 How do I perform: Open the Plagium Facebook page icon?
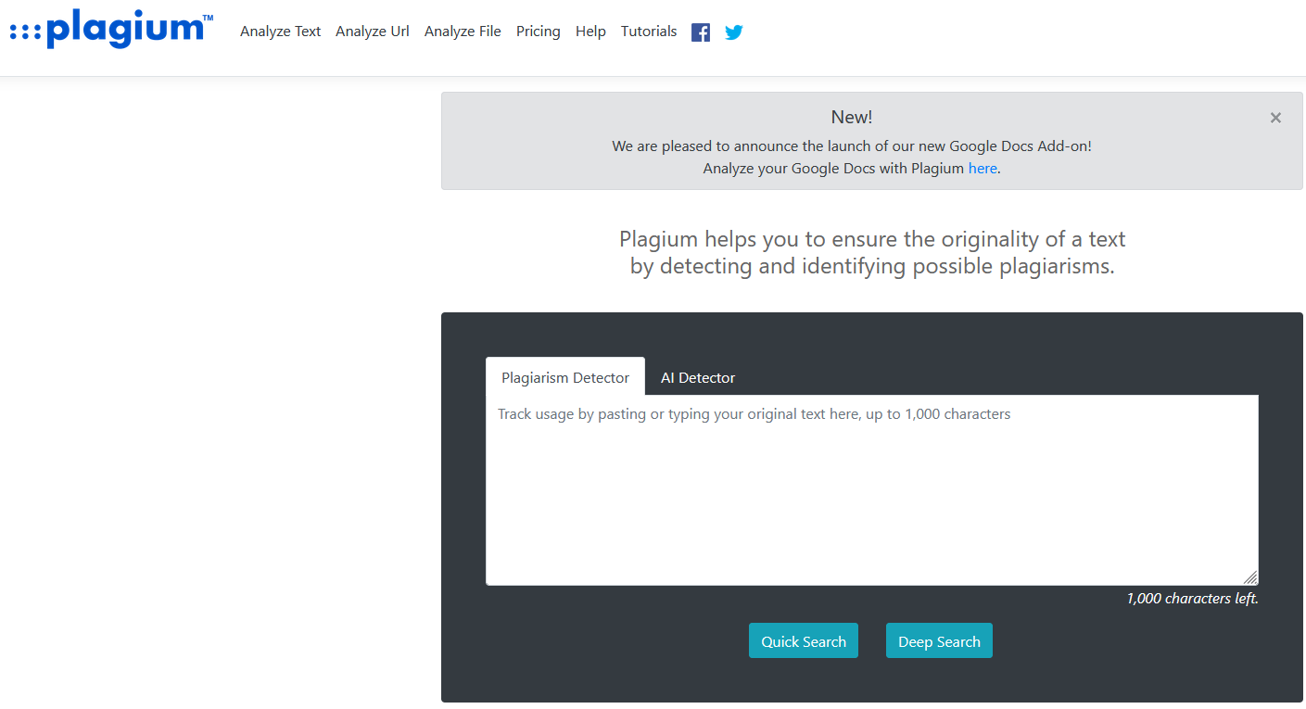(701, 32)
